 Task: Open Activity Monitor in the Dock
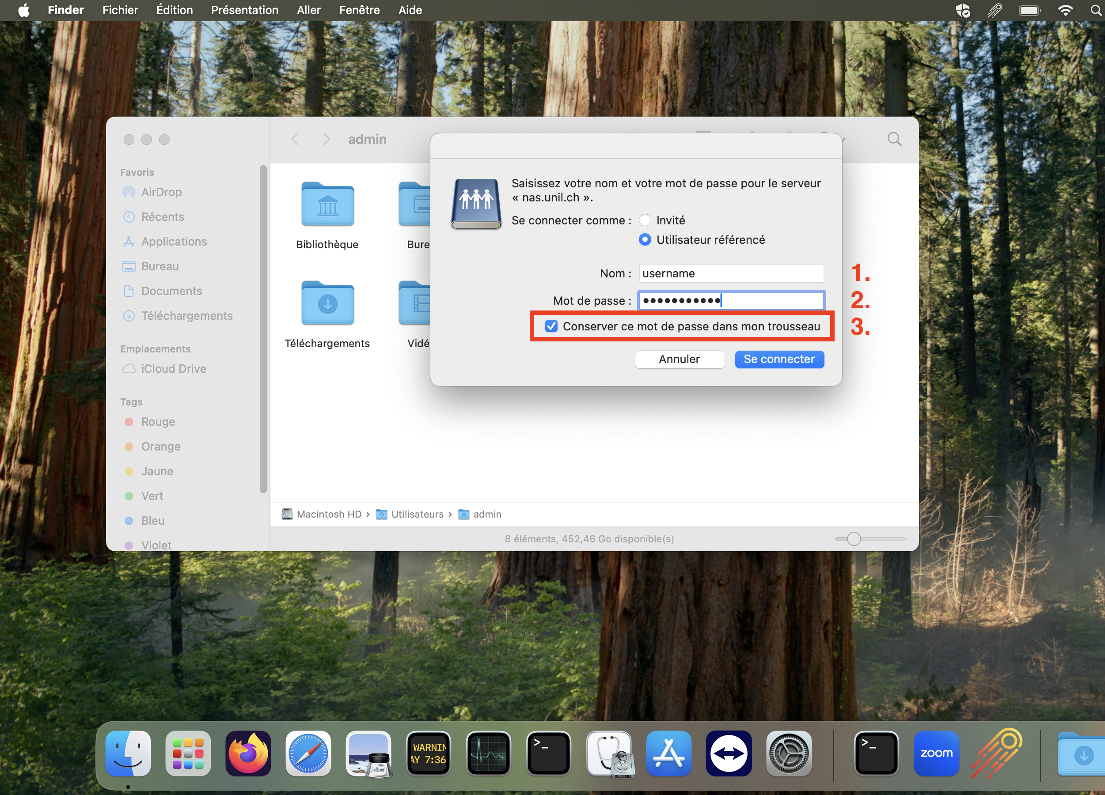pyautogui.click(x=488, y=753)
